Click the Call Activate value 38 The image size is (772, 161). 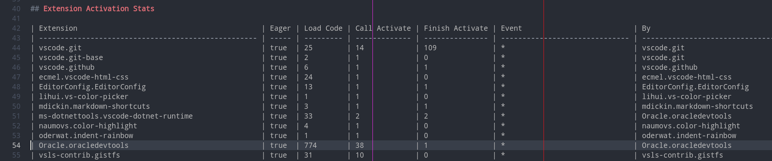click(x=359, y=145)
